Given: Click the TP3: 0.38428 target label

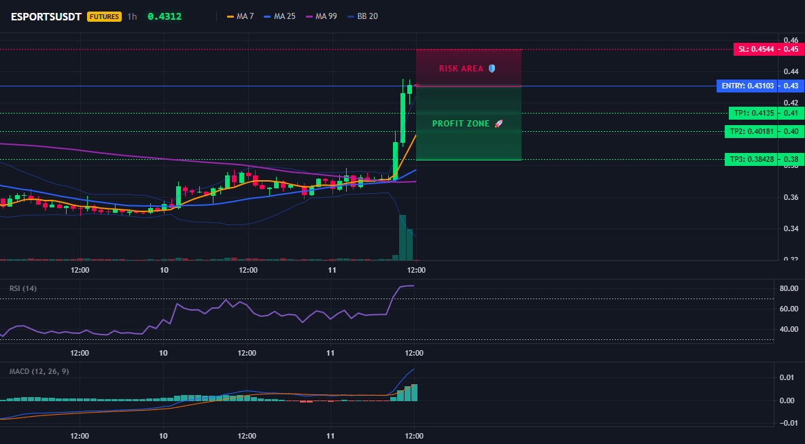Looking at the screenshot, I should coord(751,160).
